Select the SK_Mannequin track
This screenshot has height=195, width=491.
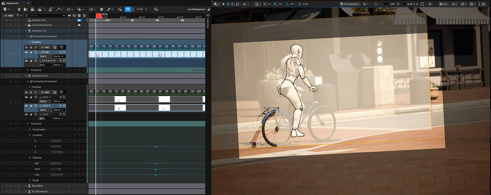(39, 191)
